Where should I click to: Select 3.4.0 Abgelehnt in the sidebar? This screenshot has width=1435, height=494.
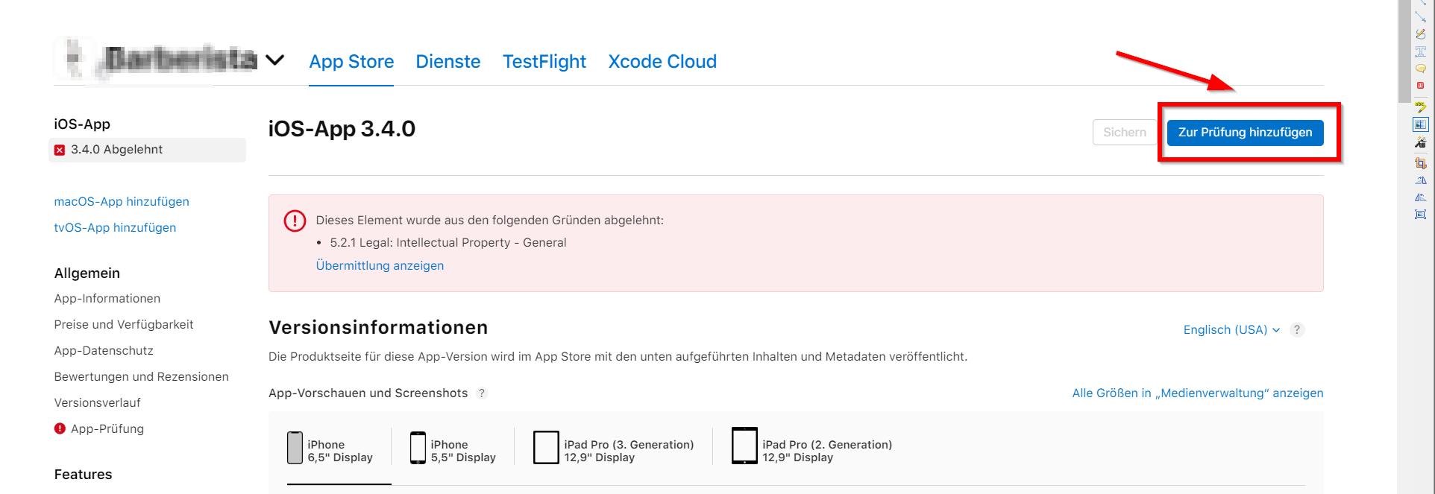coord(147,150)
